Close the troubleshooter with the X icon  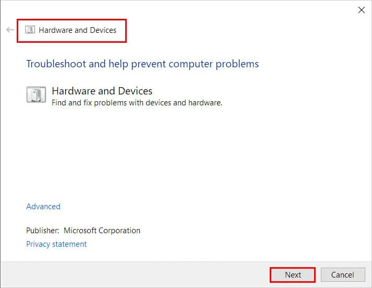[x=362, y=10]
